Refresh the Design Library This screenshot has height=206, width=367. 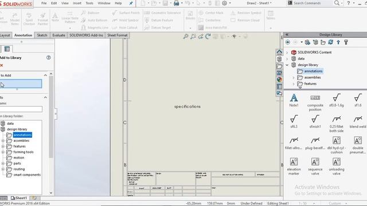click(x=330, y=42)
